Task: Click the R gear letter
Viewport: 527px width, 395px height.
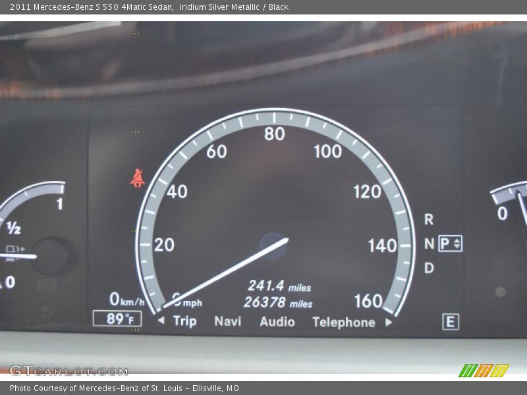Action: click(429, 220)
